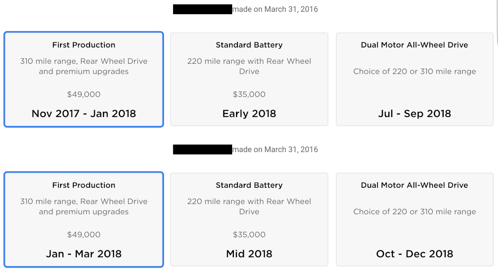Click the "Mid 2018" delivery estimate text
Viewport: 498px width, 271px height.
249,254
